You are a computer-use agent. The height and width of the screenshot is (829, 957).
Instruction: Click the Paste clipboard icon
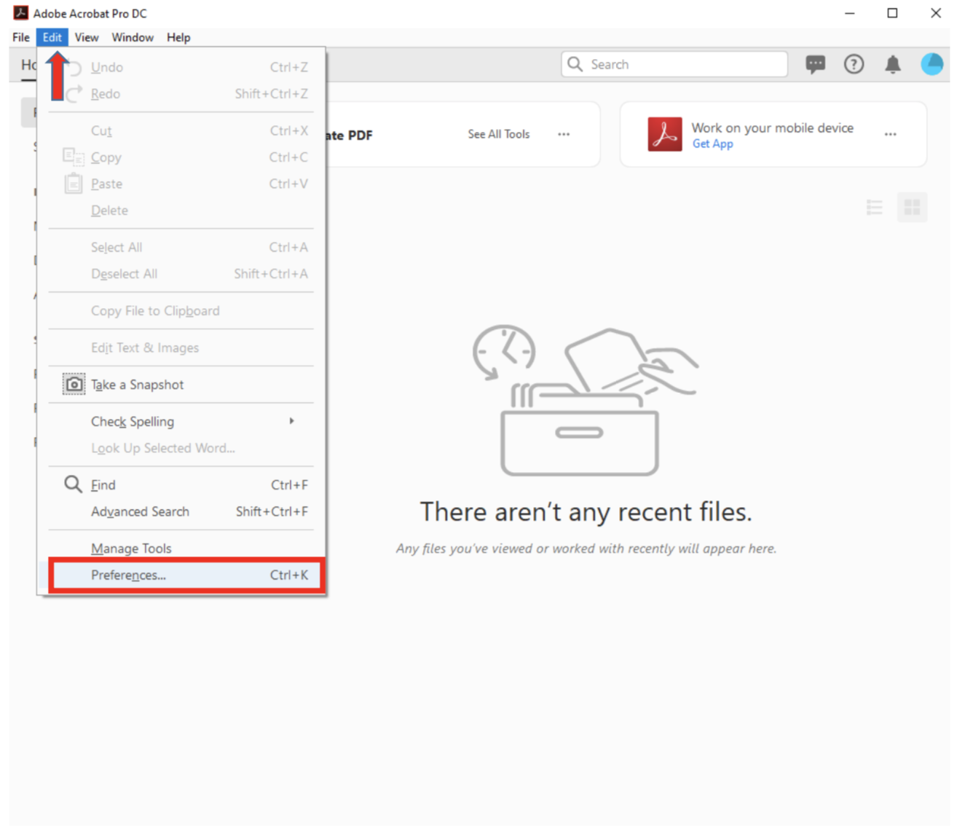(73, 184)
